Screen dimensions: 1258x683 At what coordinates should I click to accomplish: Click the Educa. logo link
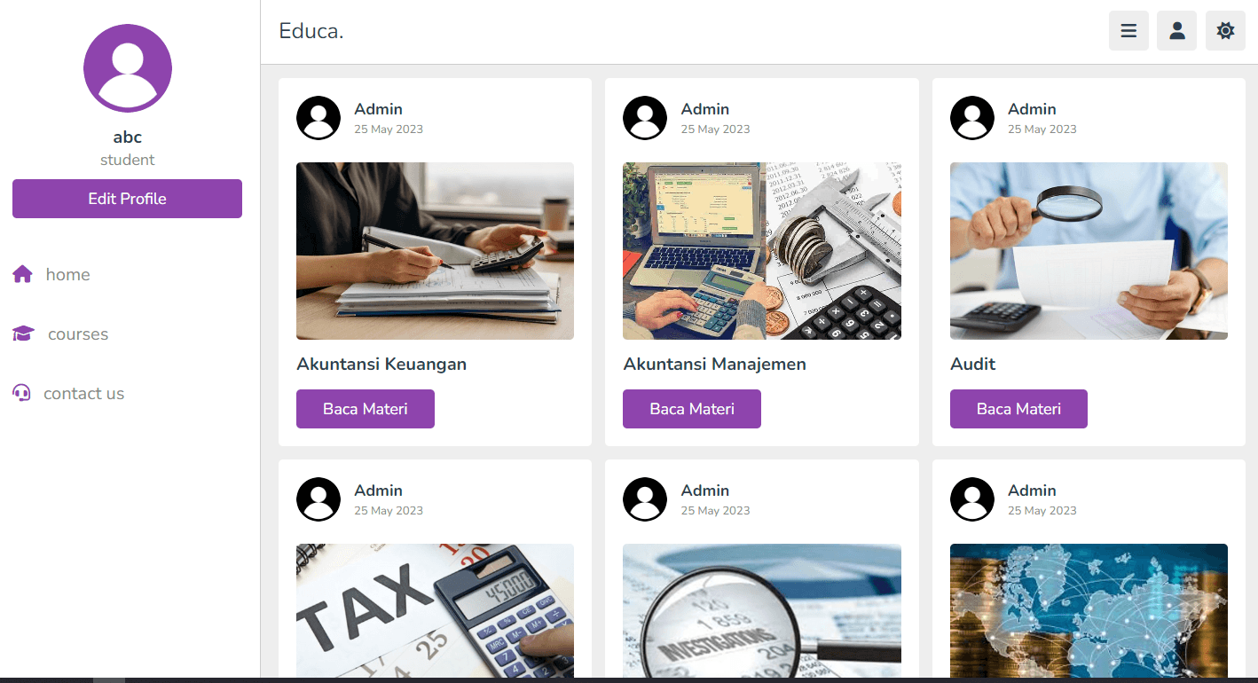(311, 31)
